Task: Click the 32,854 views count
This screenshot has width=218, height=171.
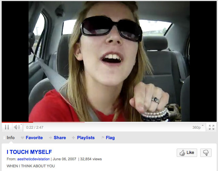Action: coord(91,159)
